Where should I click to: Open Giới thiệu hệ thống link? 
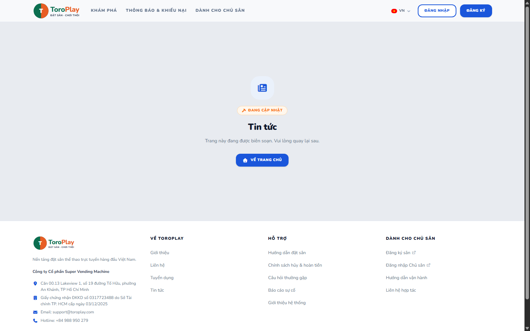[287, 303]
